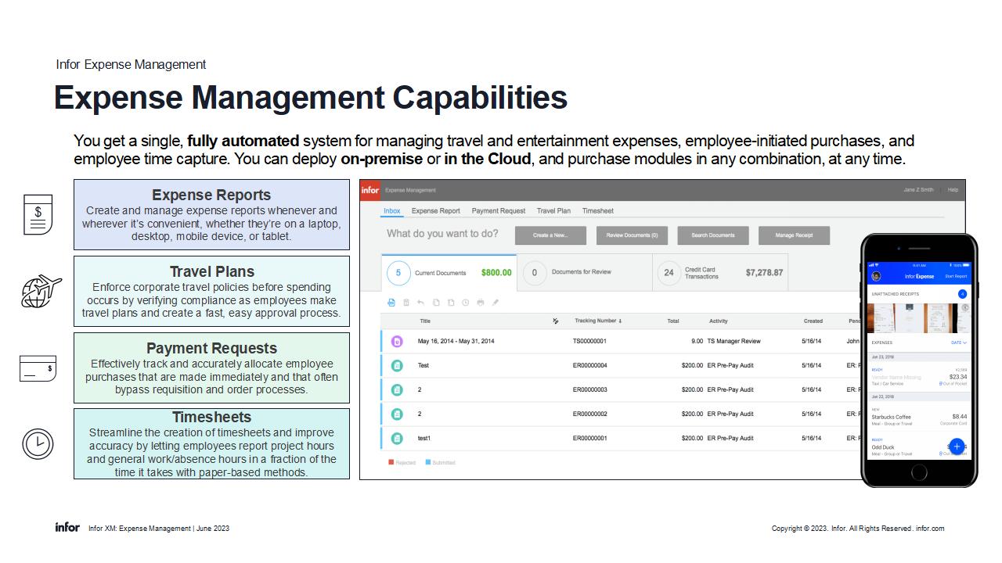Click the trash delete toolbar icon
1002x563 pixels.
pos(406,303)
